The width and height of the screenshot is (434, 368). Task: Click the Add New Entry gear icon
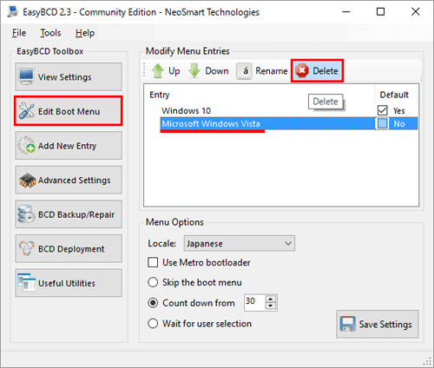pyautogui.click(x=26, y=145)
